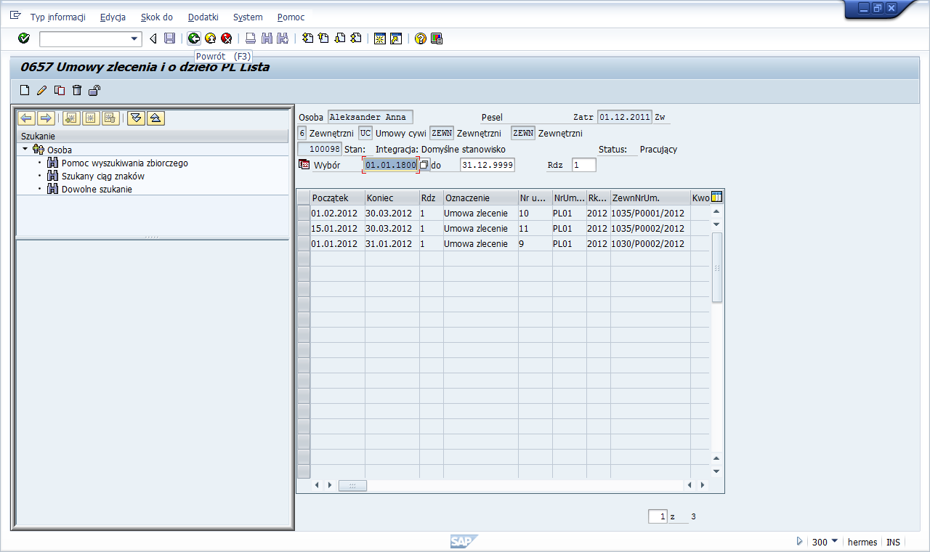Click the Wybór calendar icon
Screen dimensions: 930x552
tap(304, 165)
